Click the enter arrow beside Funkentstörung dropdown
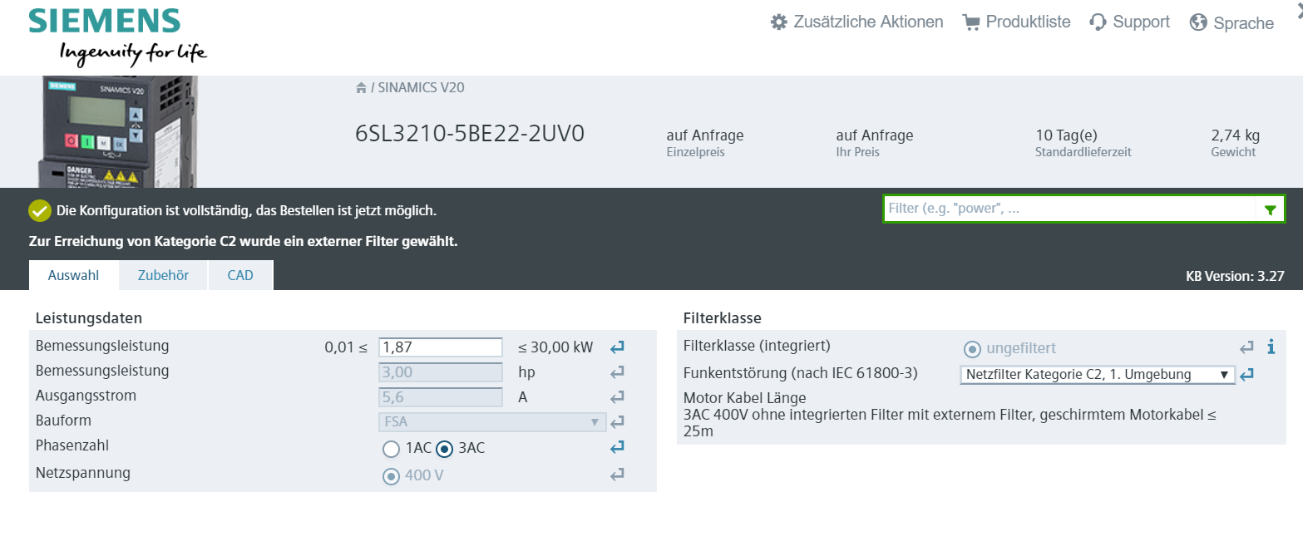 pos(1246,375)
